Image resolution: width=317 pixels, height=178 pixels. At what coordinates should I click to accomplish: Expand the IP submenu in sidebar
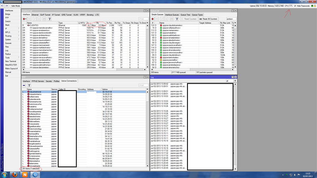(x=12, y=28)
